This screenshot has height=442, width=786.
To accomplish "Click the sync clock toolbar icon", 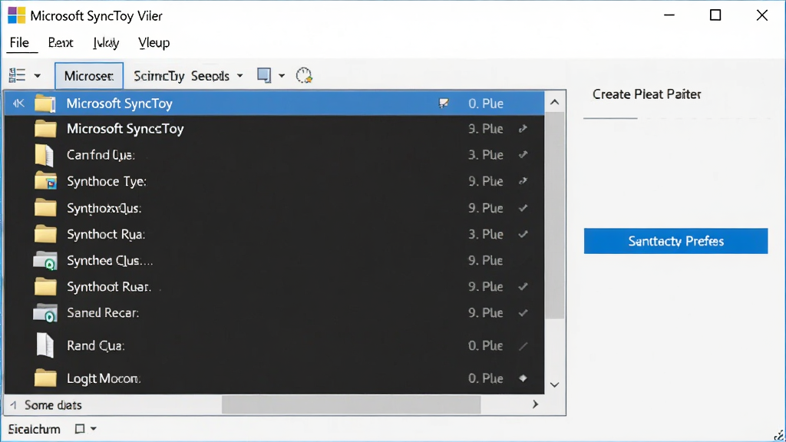I will (304, 76).
